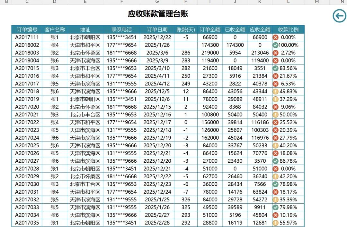This screenshot has width=347, height=227.
Task: Click the back arrow icon
Action: pos(339,16)
